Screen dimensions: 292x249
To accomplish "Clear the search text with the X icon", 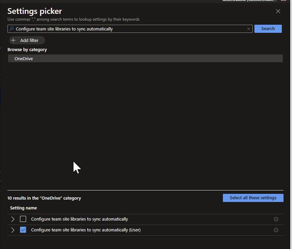I will tap(249, 29).
